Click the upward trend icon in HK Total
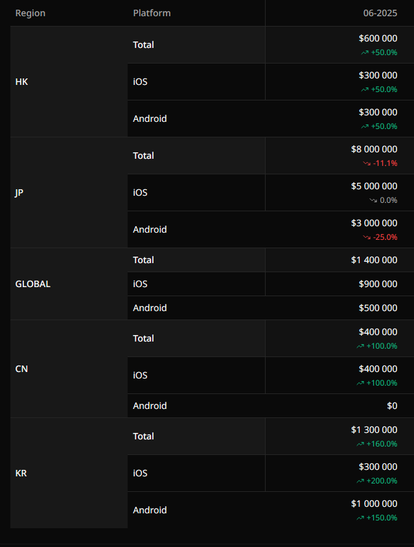Screen dimensions: 414x547 coord(365,52)
